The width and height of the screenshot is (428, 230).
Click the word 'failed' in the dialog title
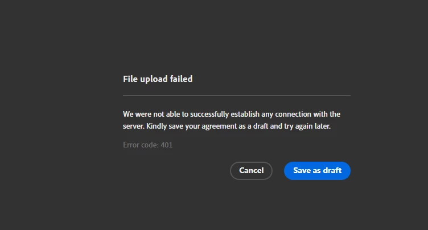pyautogui.click(x=181, y=79)
